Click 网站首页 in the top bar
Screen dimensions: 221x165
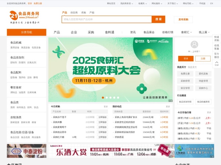click(111, 4)
